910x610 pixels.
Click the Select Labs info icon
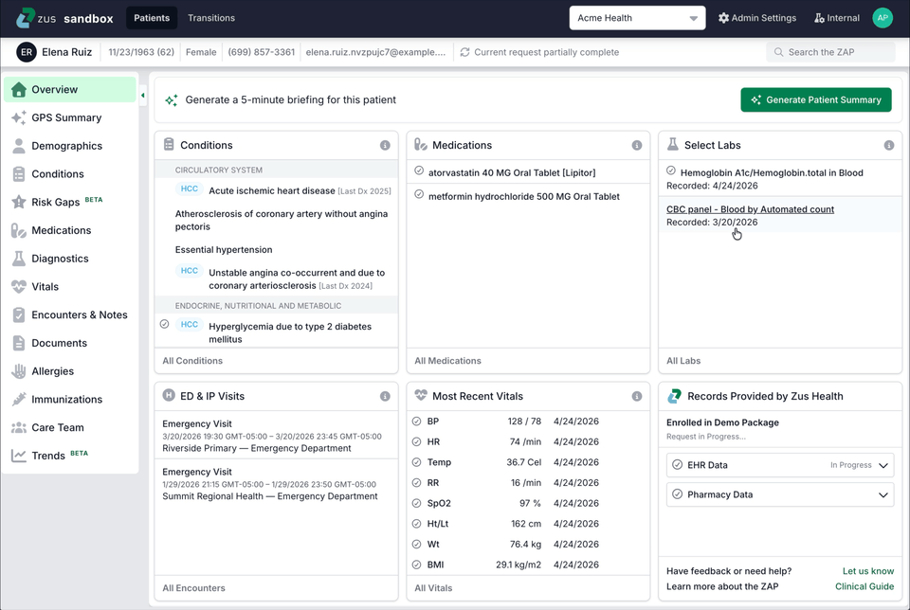pos(888,145)
